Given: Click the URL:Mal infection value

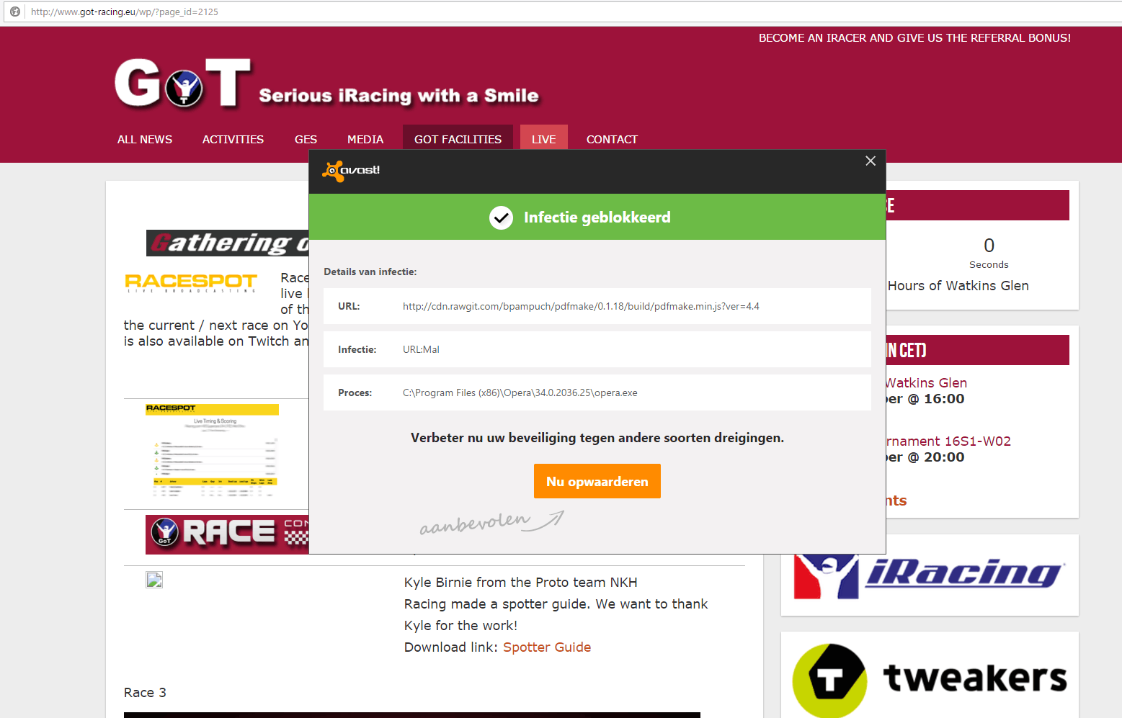Looking at the screenshot, I should (x=421, y=350).
